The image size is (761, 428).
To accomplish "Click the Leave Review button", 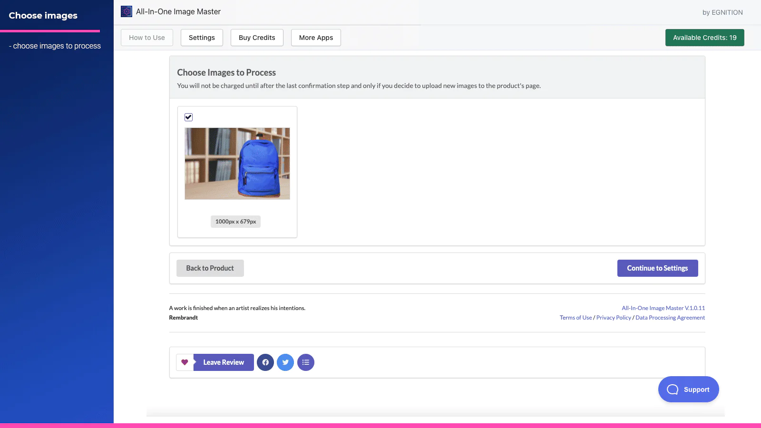I will tap(224, 362).
